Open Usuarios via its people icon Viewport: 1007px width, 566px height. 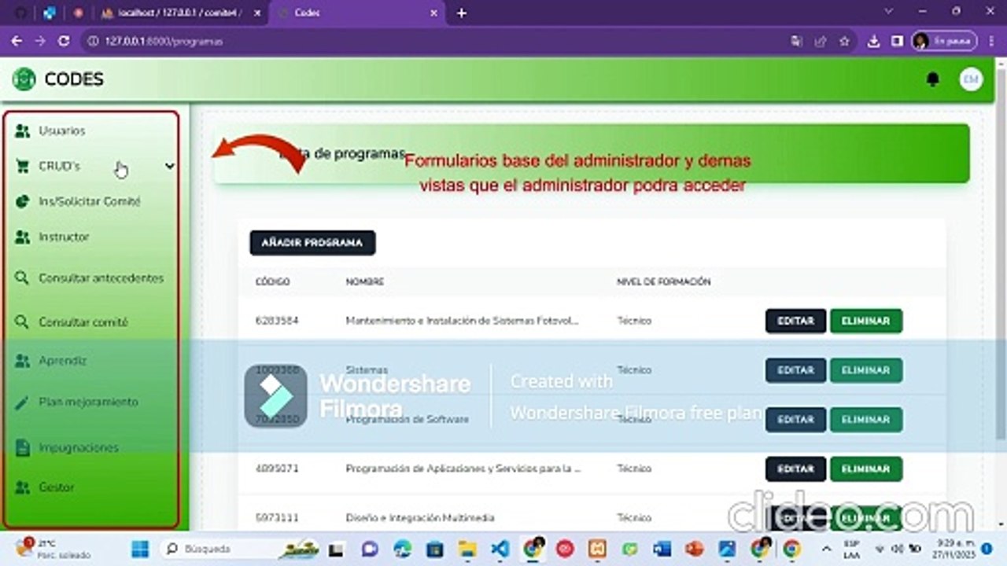(x=22, y=131)
